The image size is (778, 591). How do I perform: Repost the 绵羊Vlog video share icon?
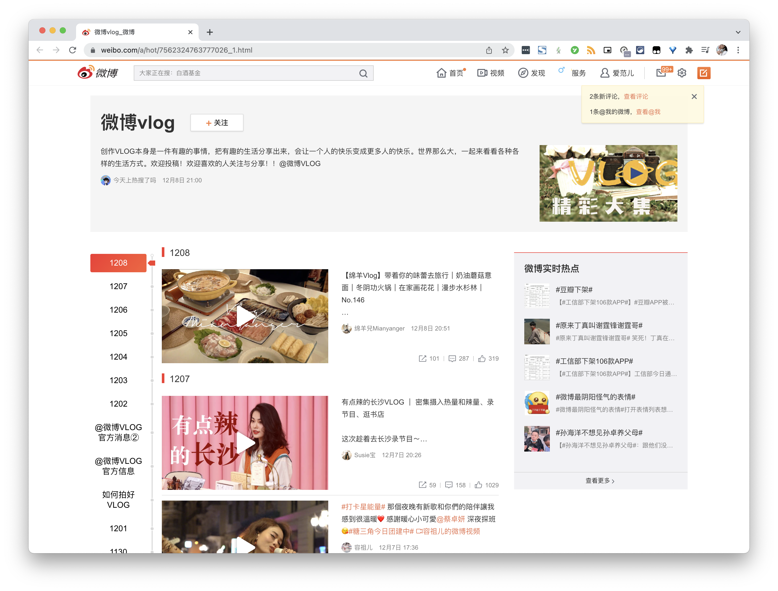coord(422,358)
